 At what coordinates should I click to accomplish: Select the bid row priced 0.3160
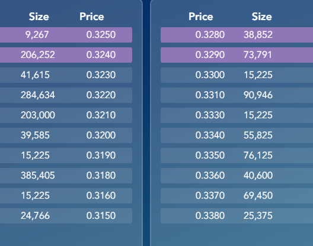(x=66, y=196)
